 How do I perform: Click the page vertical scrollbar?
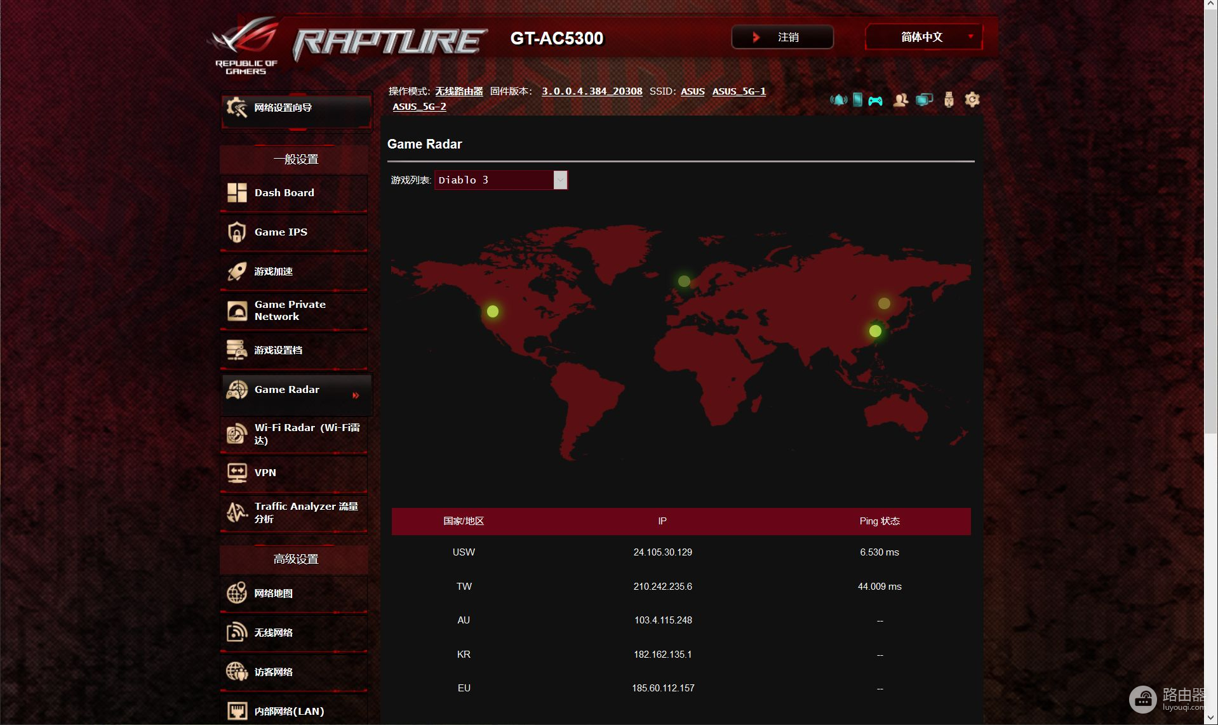click(1210, 222)
